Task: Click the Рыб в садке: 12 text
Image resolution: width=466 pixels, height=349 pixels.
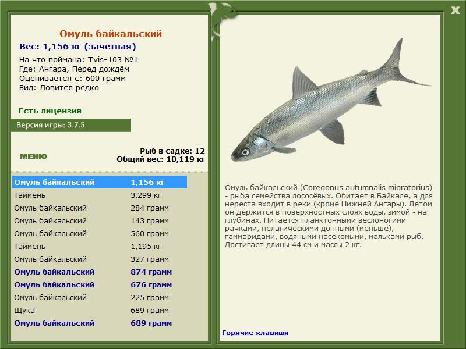Action: [x=172, y=151]
